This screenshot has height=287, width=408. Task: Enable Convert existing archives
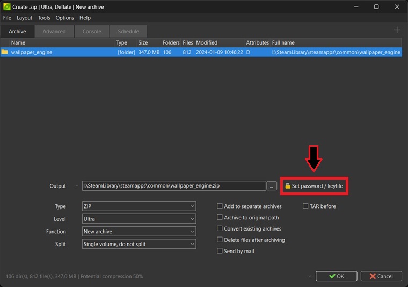(x=220, y=228)
